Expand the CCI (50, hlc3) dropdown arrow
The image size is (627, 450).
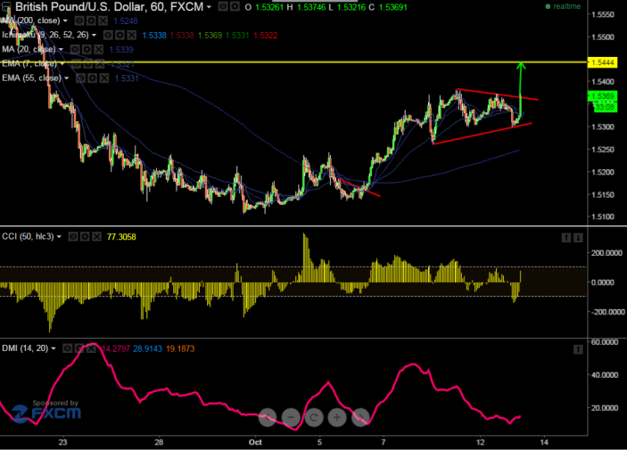(x=59, y=237)
